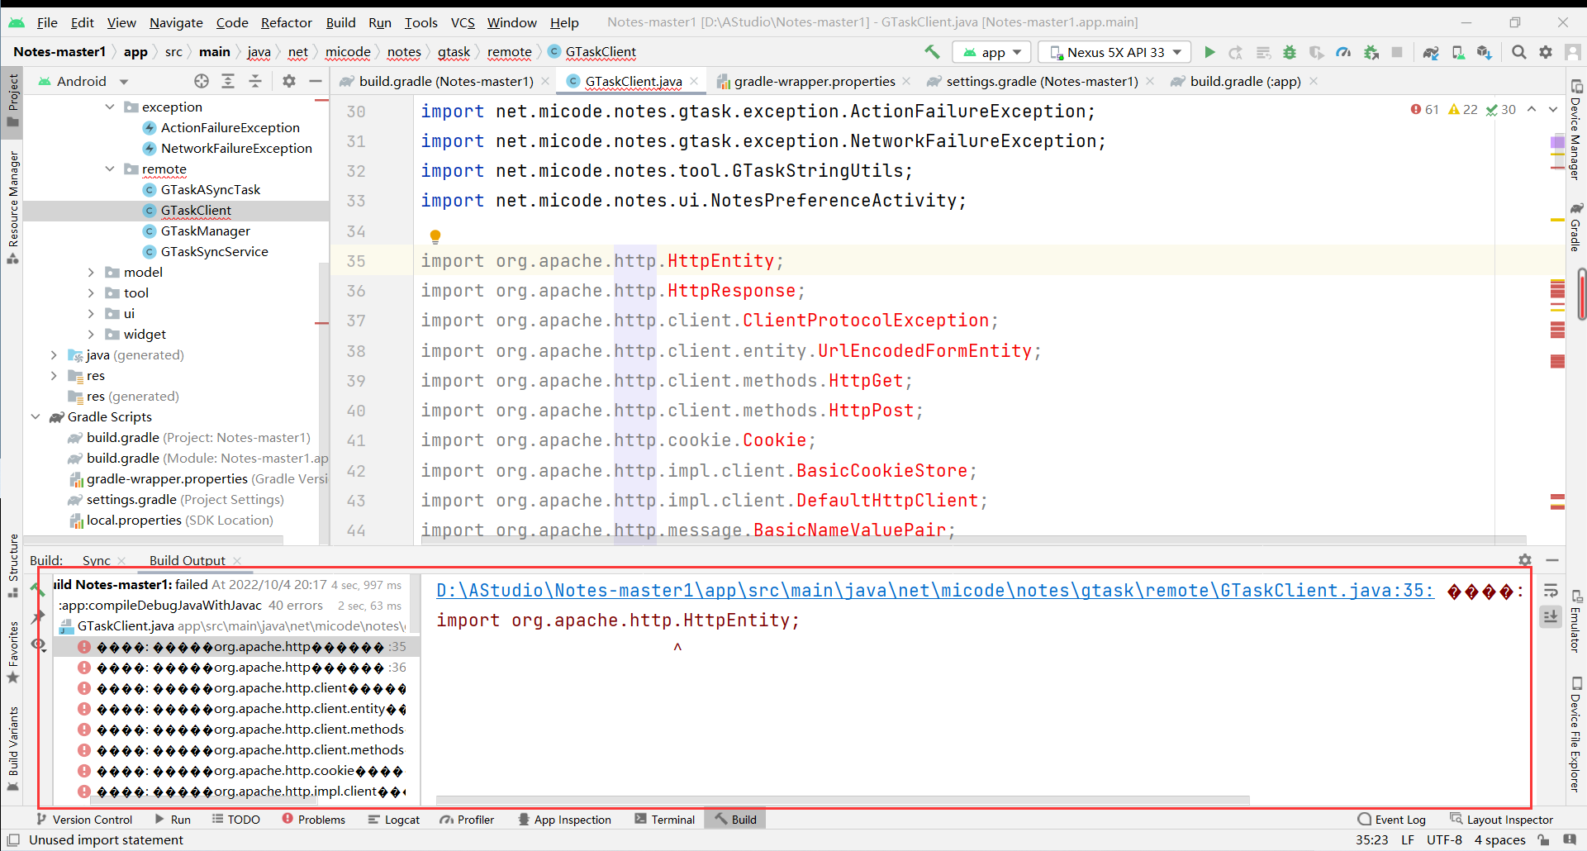Screen dimensions: 1587x851
Task: Click the Profile app icon
Action: tap(1343, 52)
